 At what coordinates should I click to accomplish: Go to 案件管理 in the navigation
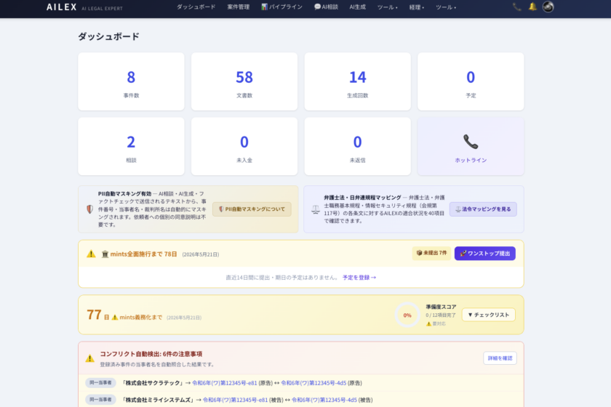point(238,7)
